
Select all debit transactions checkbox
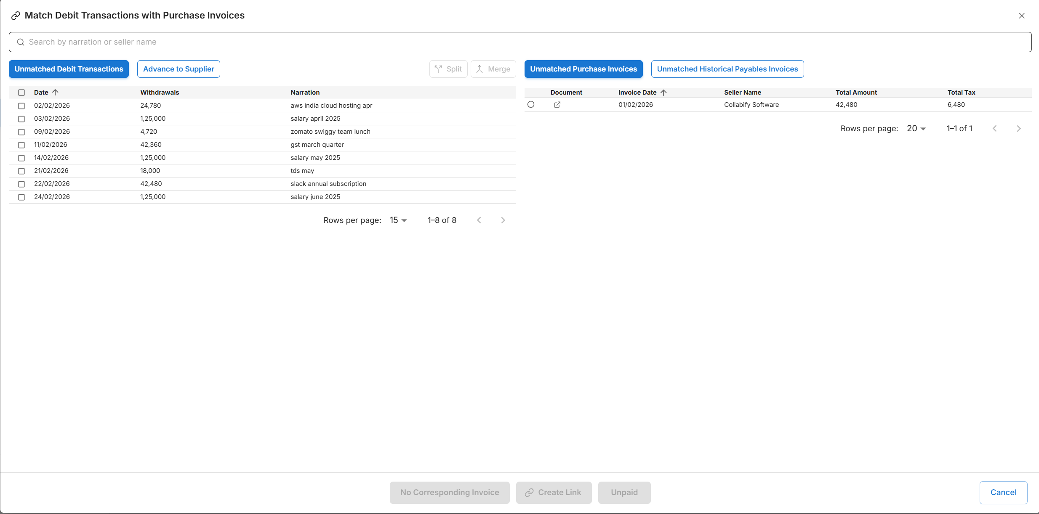21,93
